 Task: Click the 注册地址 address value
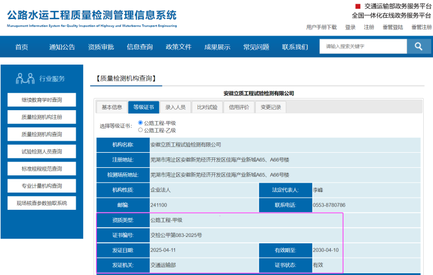click(x=219, y=160)
